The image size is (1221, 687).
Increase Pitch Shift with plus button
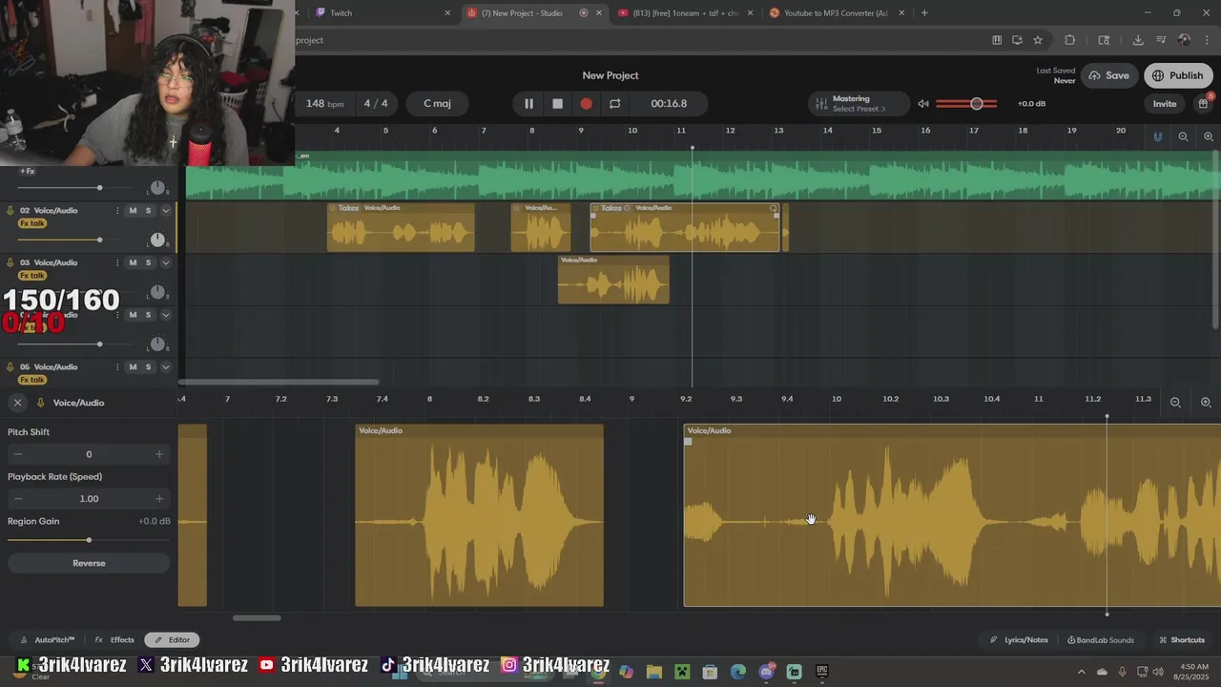159,454
